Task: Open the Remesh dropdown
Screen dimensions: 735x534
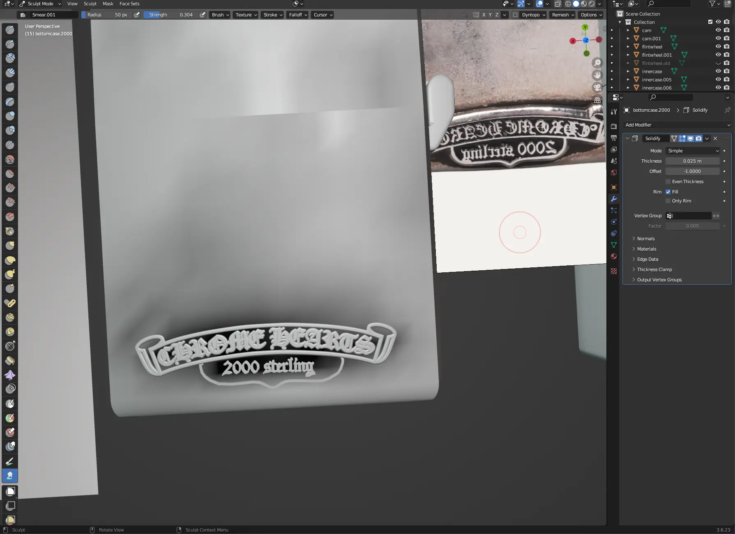Action: click(x=563, y=15)
